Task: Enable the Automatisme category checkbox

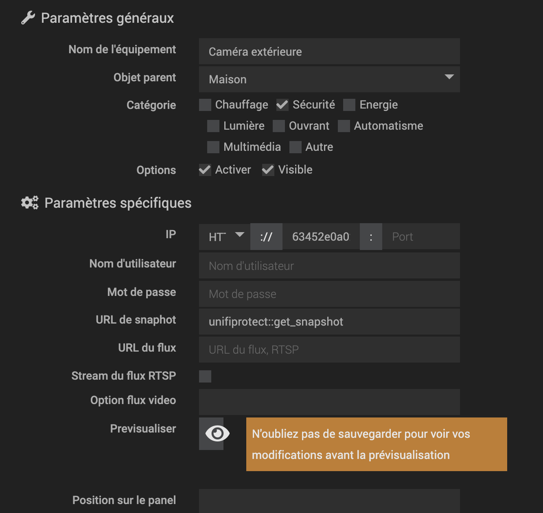Action: (x=344, y=126)
